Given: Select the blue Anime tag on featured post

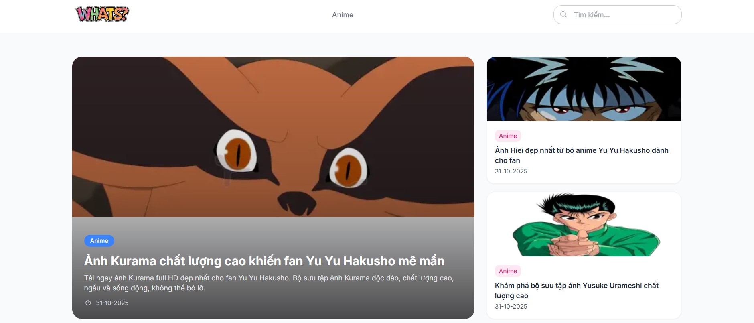Looking at the screenshot, I should 99,241.
